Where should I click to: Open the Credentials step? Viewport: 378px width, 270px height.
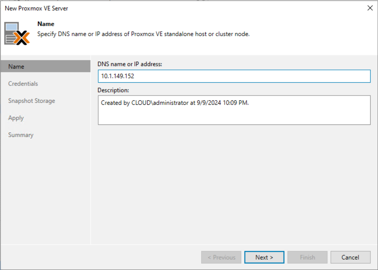point(23,83)
